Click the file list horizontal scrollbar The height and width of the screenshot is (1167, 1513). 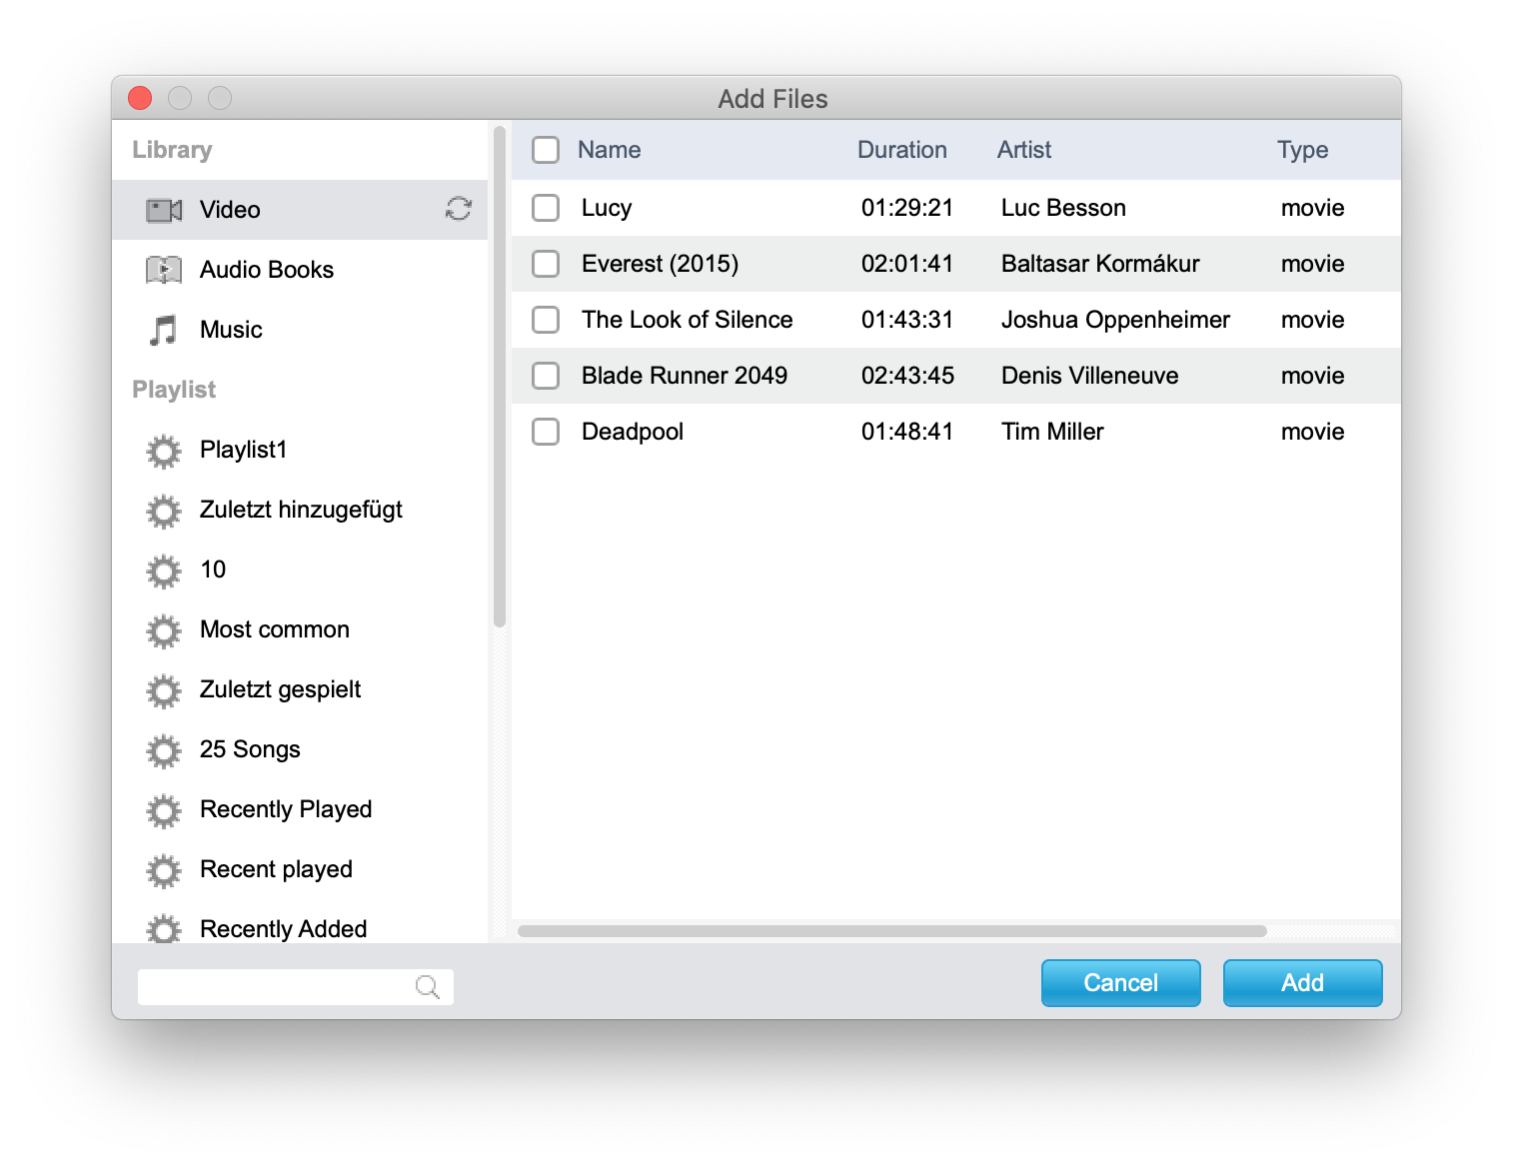click(892, 931)
